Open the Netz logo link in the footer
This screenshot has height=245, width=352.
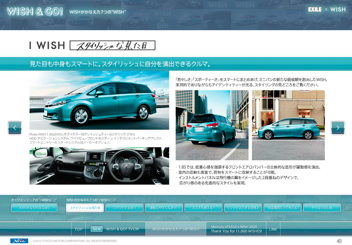(x=19, y=241)
